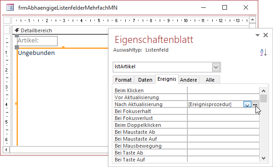273x167 pixels.
Task: Click the Bei Fokusverlust property field
Action: pyautogui.click(x=223, y=118)
